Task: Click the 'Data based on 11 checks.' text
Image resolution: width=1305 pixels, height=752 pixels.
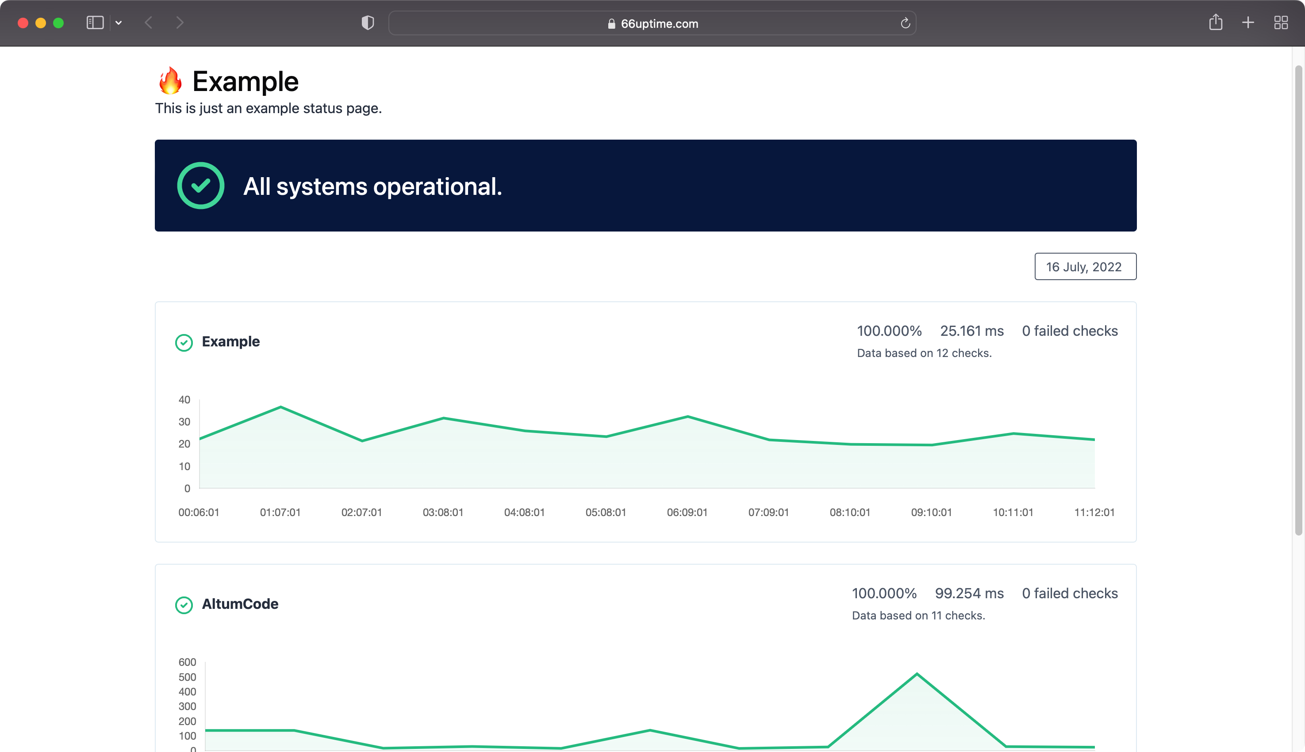Action: [918, 615]
